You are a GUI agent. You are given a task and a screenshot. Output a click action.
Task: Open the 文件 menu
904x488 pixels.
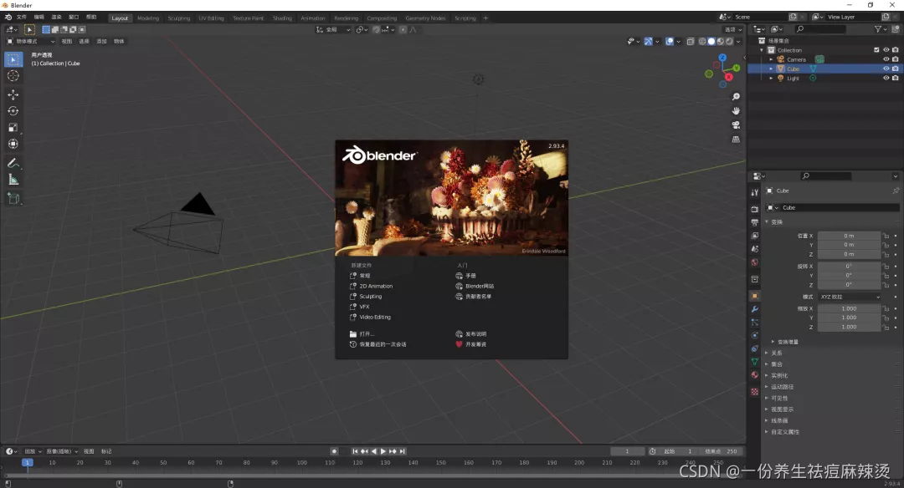(22, 18)
